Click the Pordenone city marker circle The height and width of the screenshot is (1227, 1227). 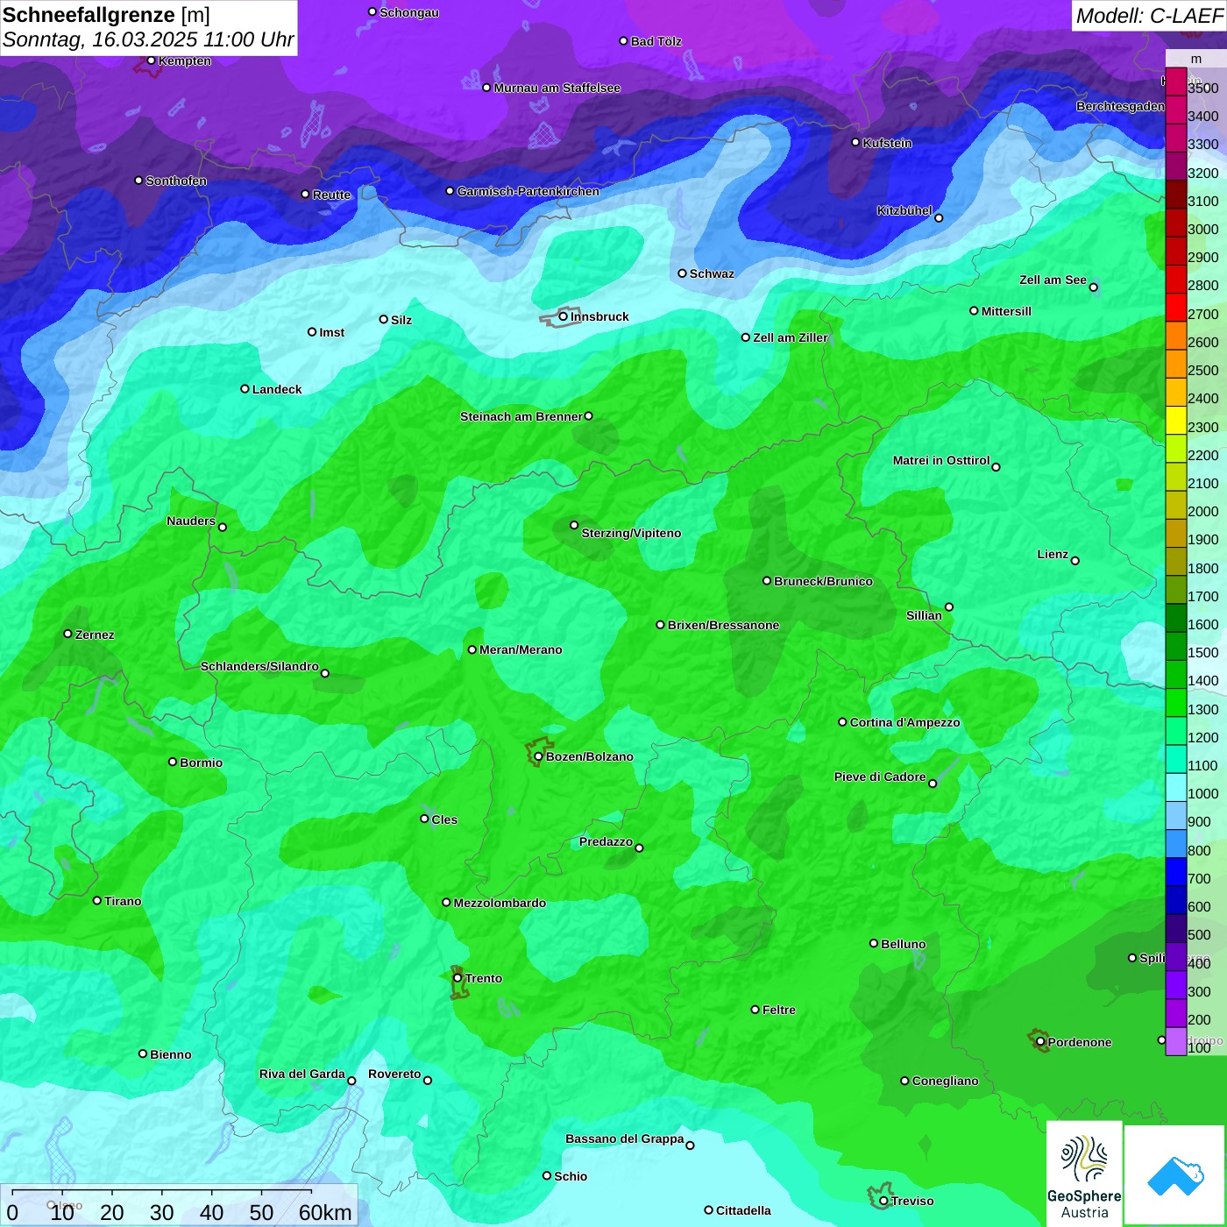[x=1040, y=1042]
